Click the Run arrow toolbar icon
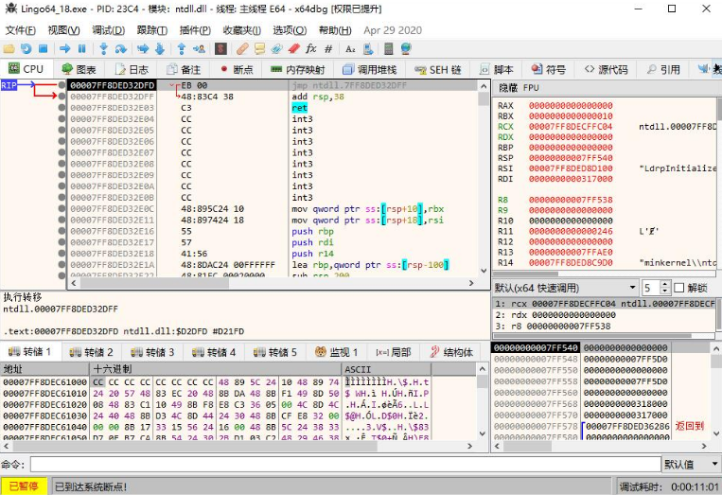Viewport: 722px width, 495px height. coord(66,48)
